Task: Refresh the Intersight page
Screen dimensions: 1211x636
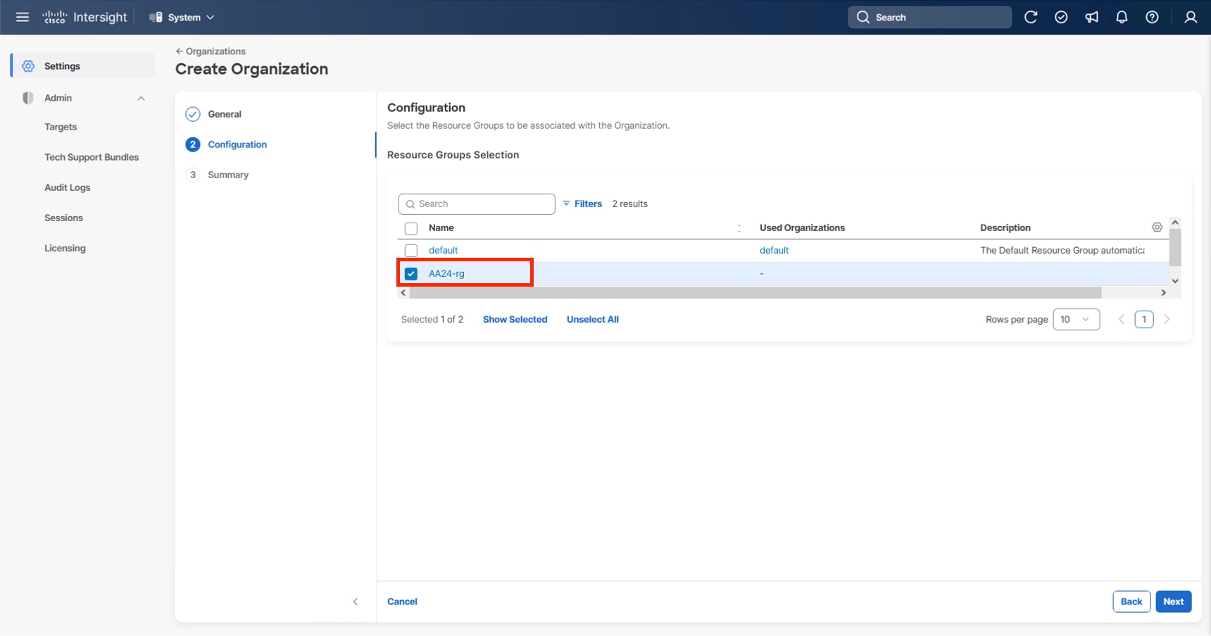Action: [x=1031, y=17]
